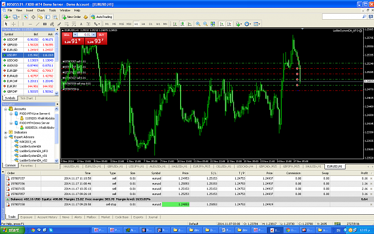Viewport: 374px width, 234px height.
Task: Toggle the Navigator window star-folder icon
Action: pyautogui.click(x=40, y=17)
